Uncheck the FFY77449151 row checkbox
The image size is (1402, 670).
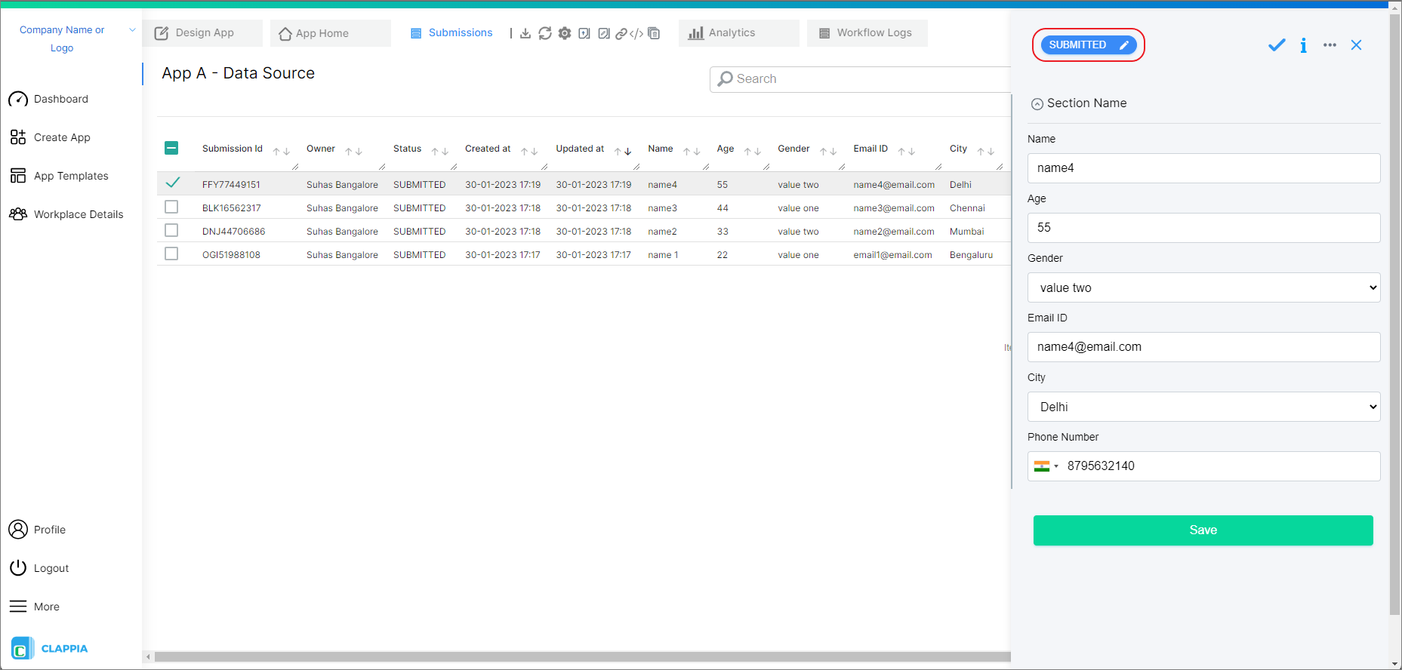click(x=172, y=183)
